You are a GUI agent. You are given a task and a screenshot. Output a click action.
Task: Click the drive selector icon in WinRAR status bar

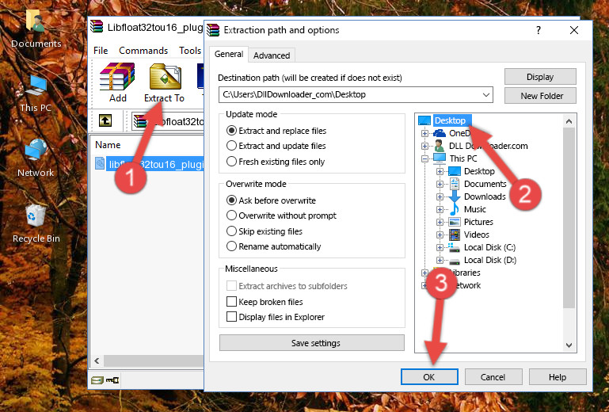97,380
